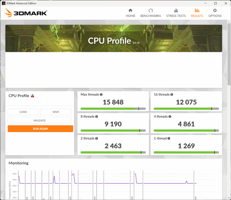The width and height of the screenshot is (231, 200).
Task: Click the Max threads info icon
Action: click(101, 94)
